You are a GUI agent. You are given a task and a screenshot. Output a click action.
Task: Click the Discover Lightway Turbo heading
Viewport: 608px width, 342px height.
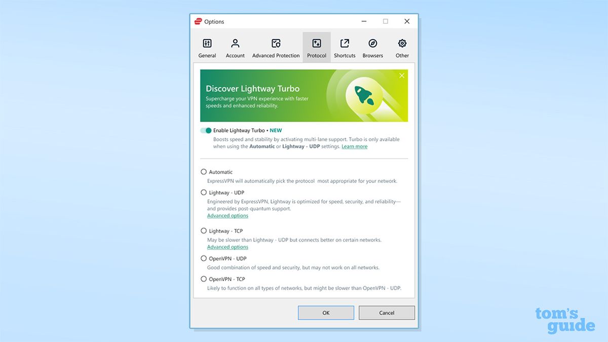click(x=252, y=89)
